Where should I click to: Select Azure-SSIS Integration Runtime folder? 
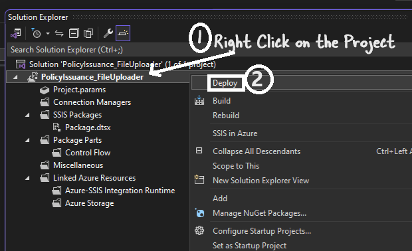pos(120,191)
